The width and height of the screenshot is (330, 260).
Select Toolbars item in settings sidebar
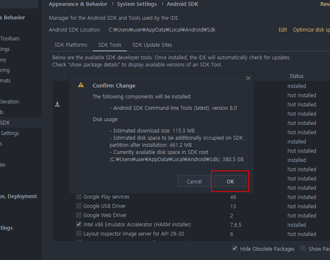[10, 39]
